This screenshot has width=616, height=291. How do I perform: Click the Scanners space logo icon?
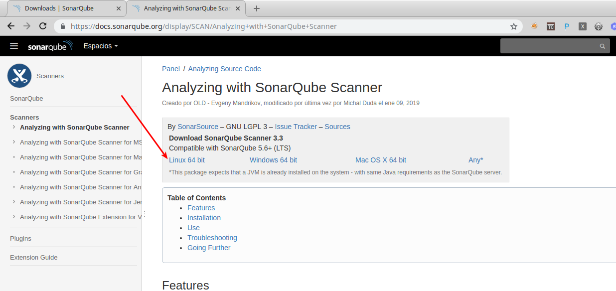[19, 76]
